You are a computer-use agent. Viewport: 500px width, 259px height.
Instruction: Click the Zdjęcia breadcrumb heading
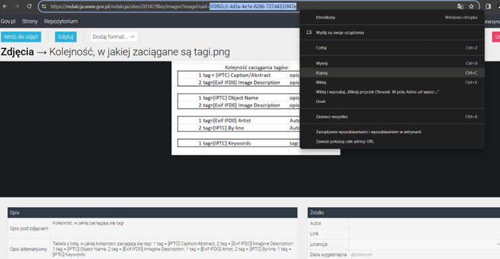(17, 52)
